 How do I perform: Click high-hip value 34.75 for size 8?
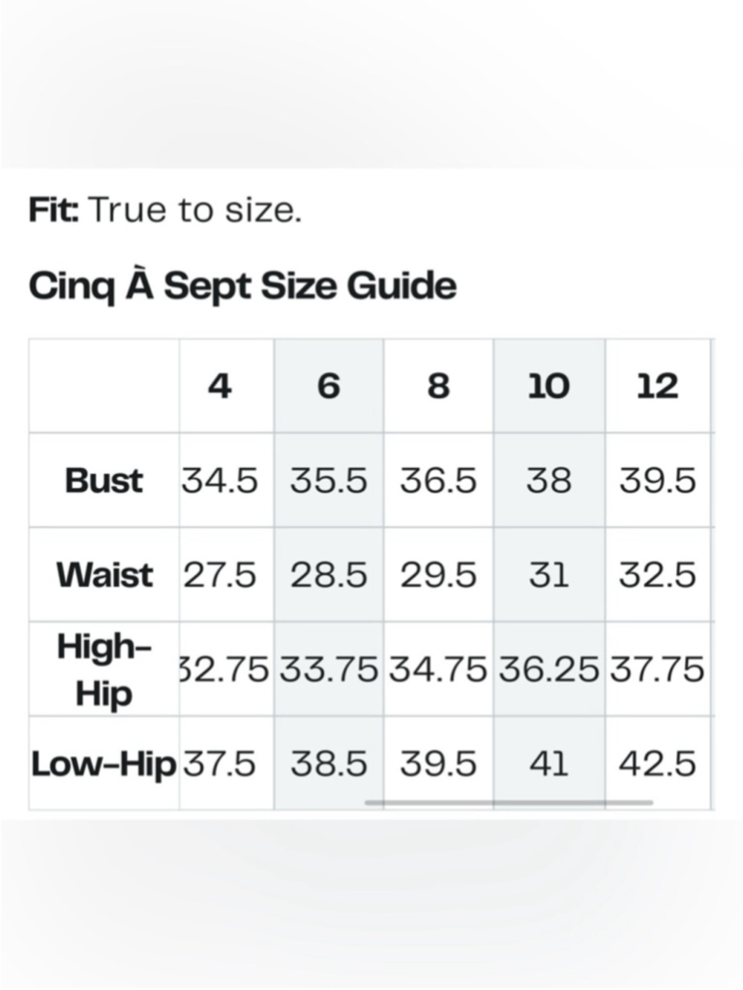[438, 669]
